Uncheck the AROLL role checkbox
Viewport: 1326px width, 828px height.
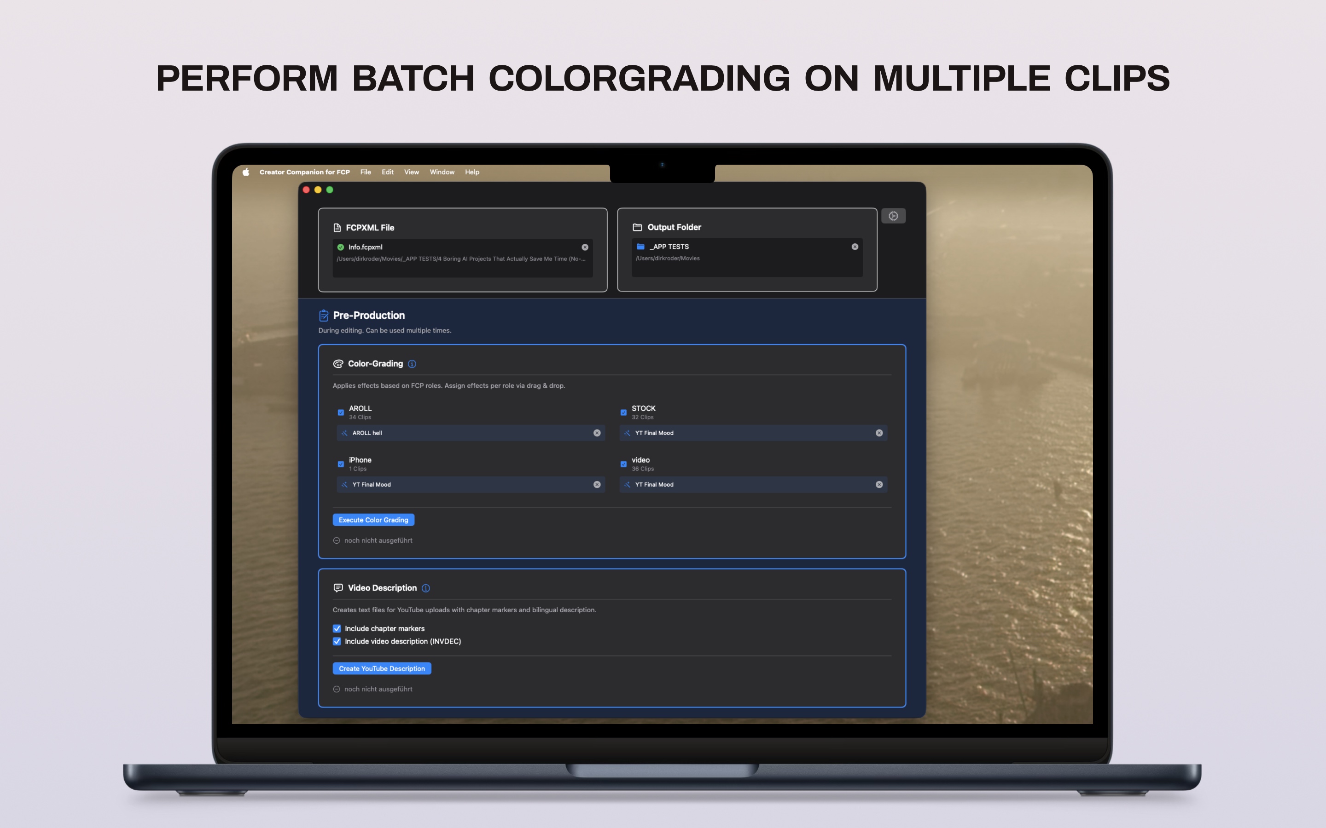point(341,412)
